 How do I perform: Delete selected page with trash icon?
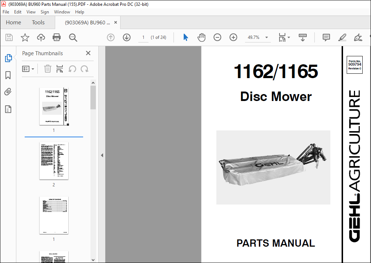[x=48, y=69]
